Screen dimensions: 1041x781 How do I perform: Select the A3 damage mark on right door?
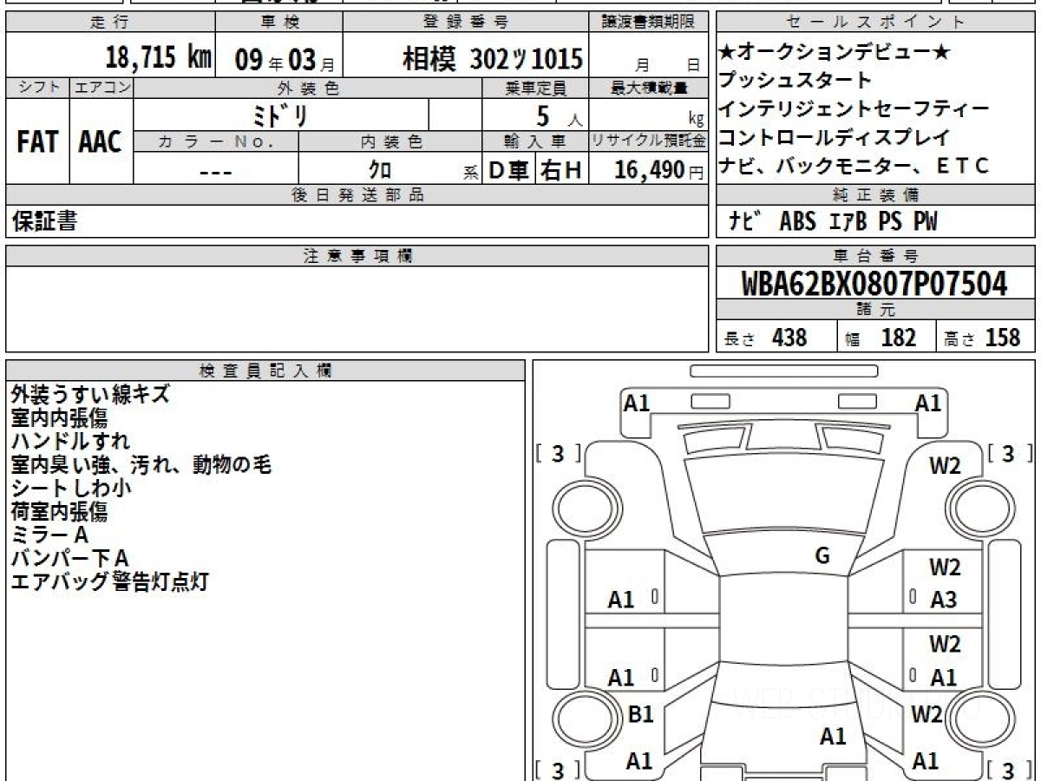pos(944,600)
